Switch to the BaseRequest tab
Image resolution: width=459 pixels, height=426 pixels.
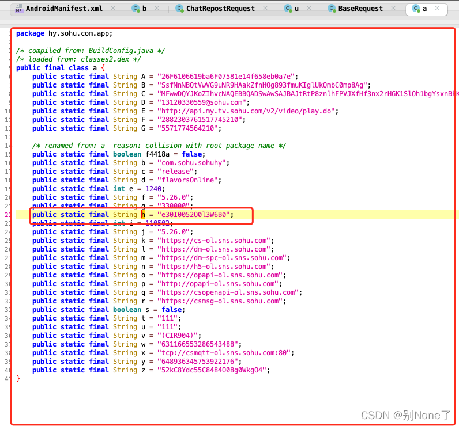pos(360,9)
